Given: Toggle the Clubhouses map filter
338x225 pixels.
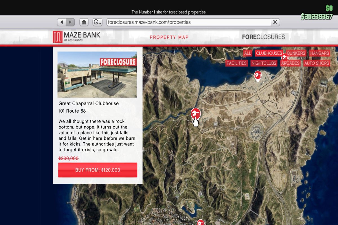Looking at the screenshot, I should click(x=269, y=53).
